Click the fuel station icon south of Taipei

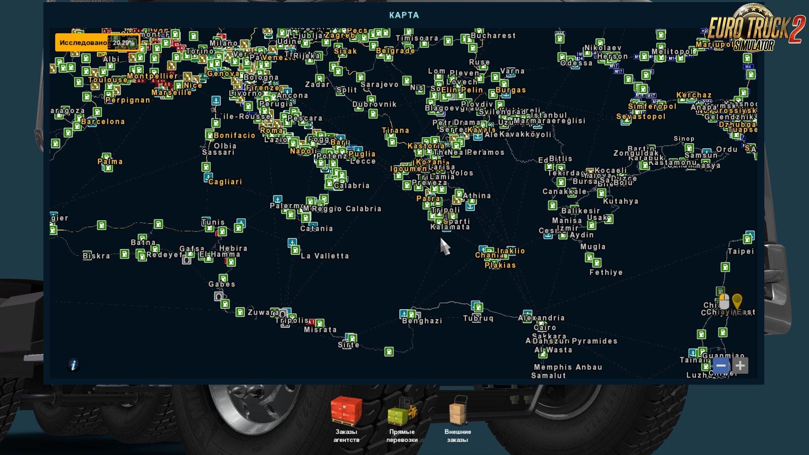pyautogui.click(x=725, y=267)
